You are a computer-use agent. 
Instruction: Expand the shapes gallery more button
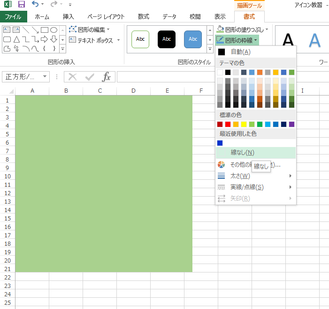point(63,49)
